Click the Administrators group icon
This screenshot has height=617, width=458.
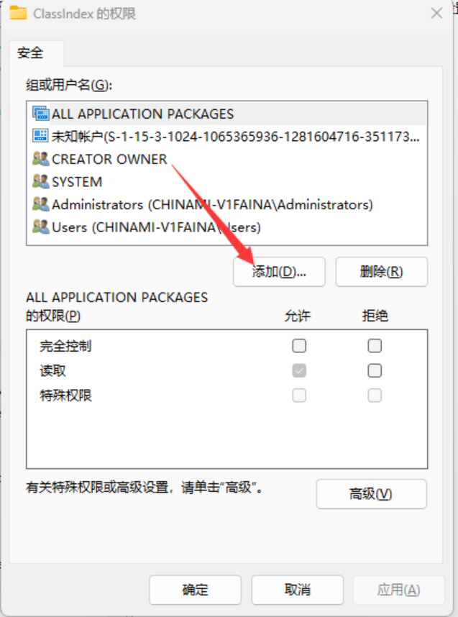tap(40, 204)
